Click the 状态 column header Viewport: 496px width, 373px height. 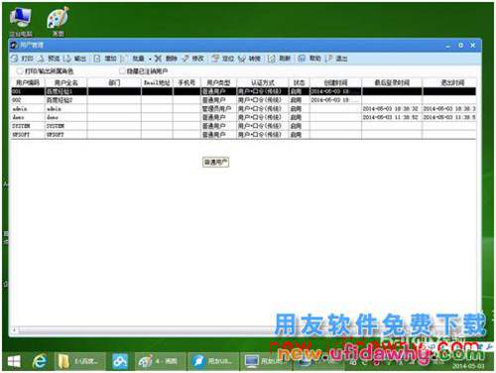[299, 82]
